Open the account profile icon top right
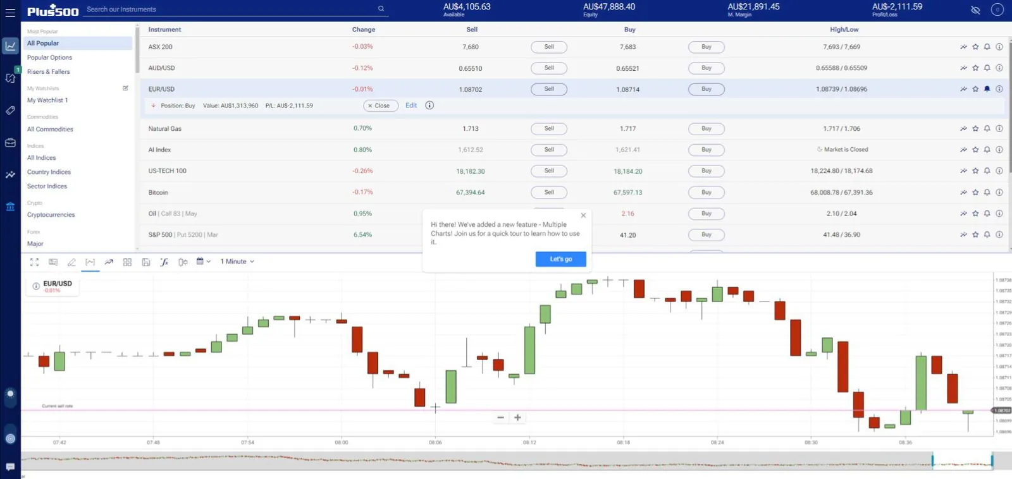1012x479 pixels. point(997,9)
